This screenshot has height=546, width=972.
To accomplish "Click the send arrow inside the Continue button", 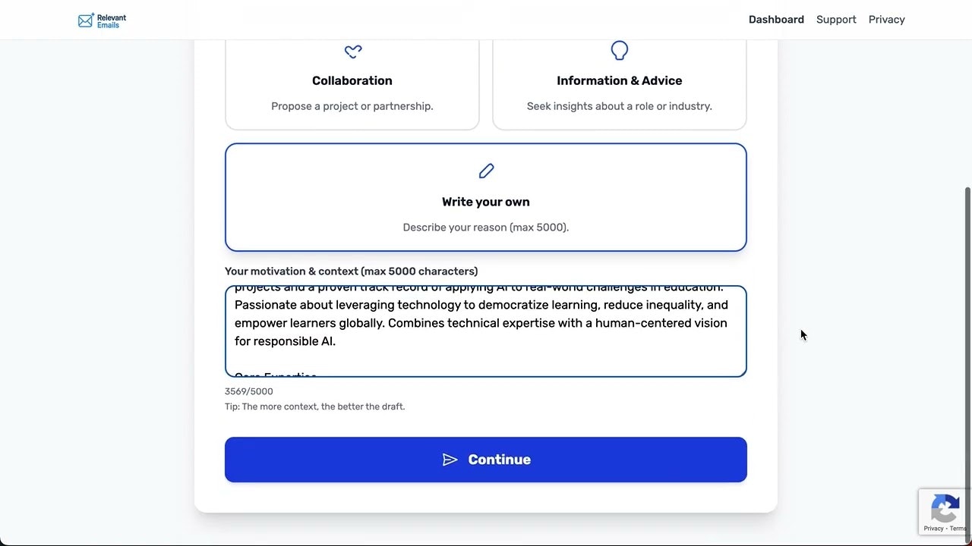I will point(450,460).
